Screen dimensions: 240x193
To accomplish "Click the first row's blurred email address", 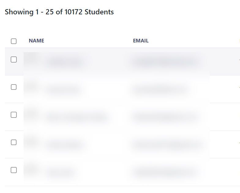I will pos(164,62).
